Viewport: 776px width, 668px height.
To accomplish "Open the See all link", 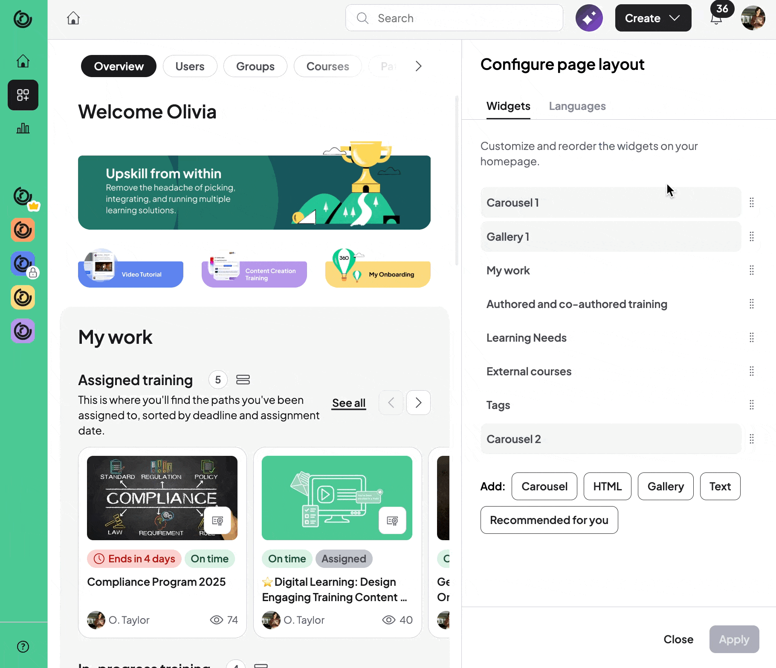I will coord(349,403).
